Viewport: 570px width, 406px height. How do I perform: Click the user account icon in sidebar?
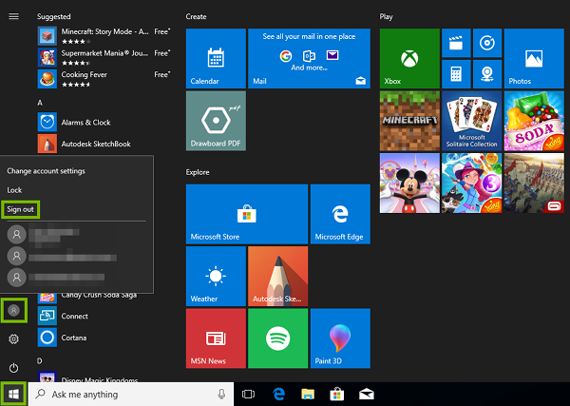coord(14,310)
